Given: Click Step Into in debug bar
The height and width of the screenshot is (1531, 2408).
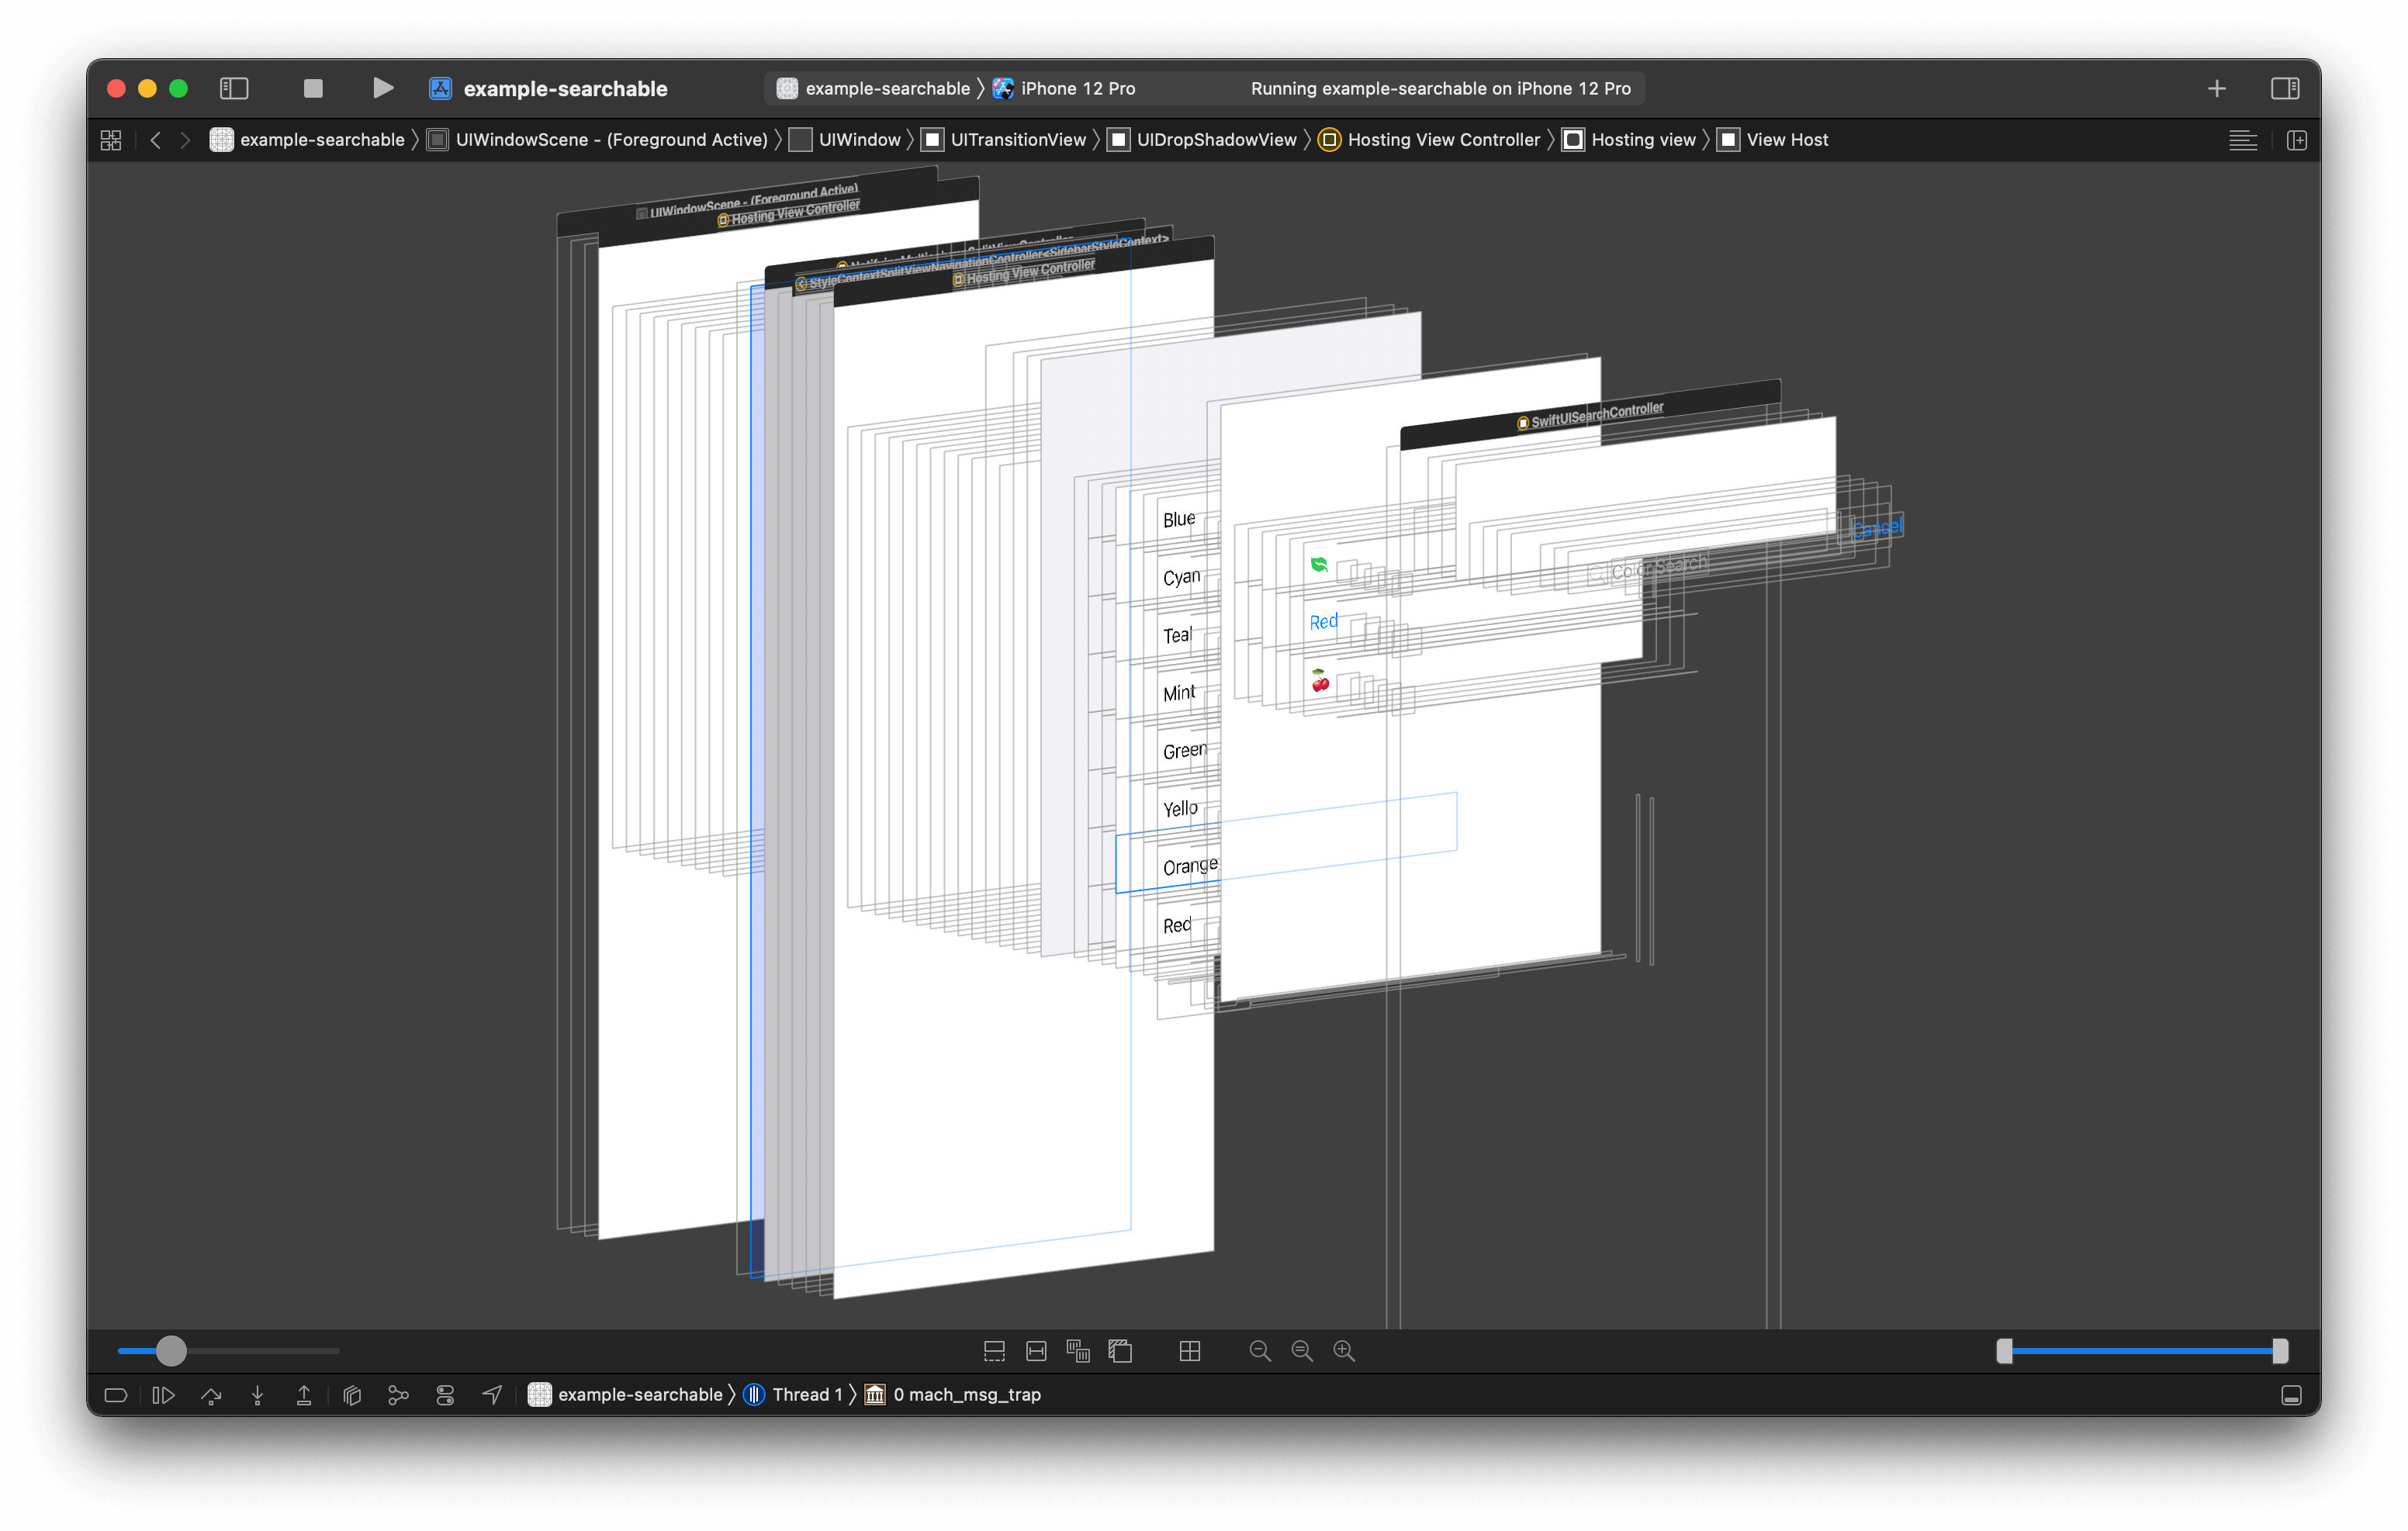Looking at the screenshot, I should coord(257,1395).
